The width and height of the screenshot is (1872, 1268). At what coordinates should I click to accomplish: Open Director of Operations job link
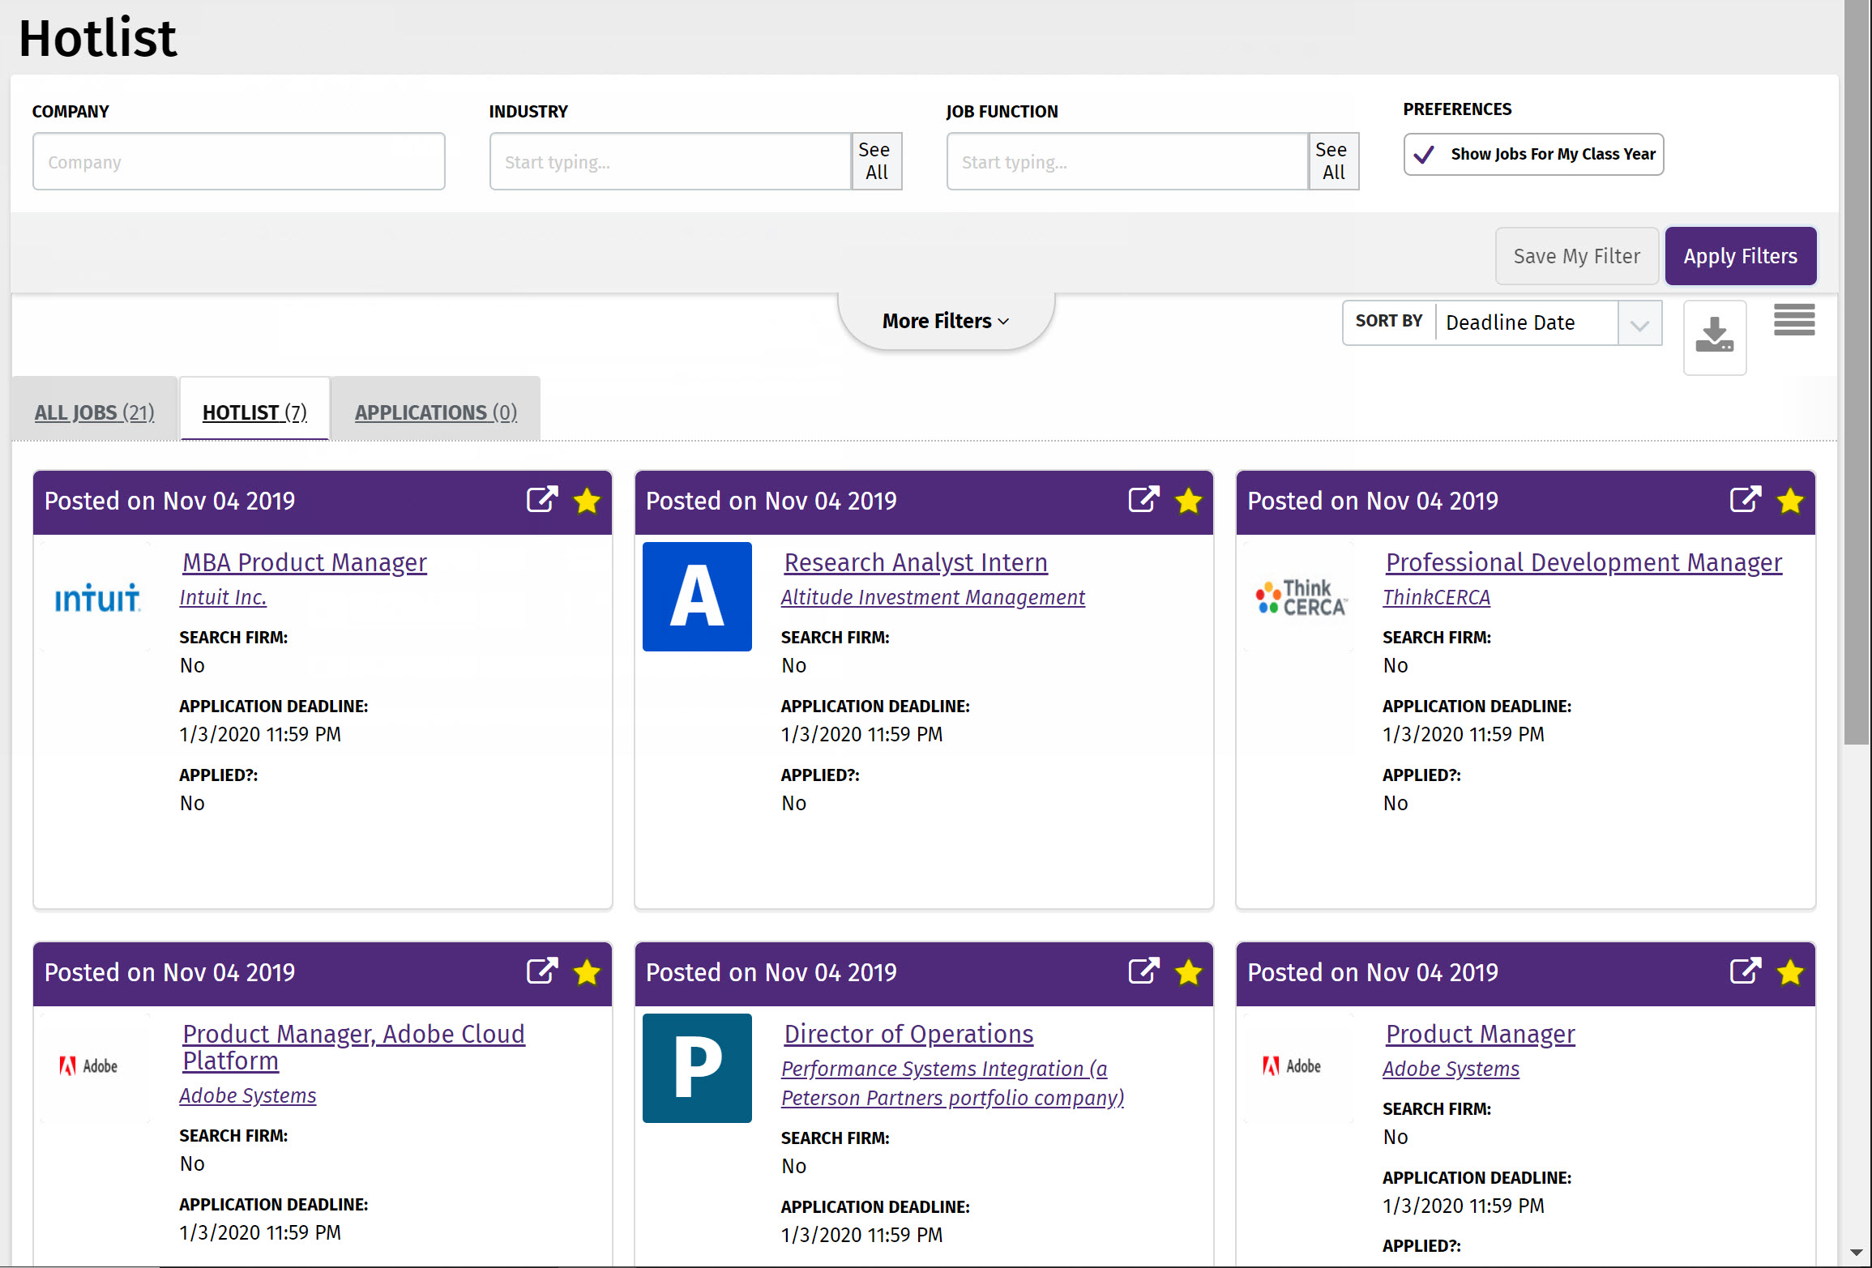tap(908, 1033)
